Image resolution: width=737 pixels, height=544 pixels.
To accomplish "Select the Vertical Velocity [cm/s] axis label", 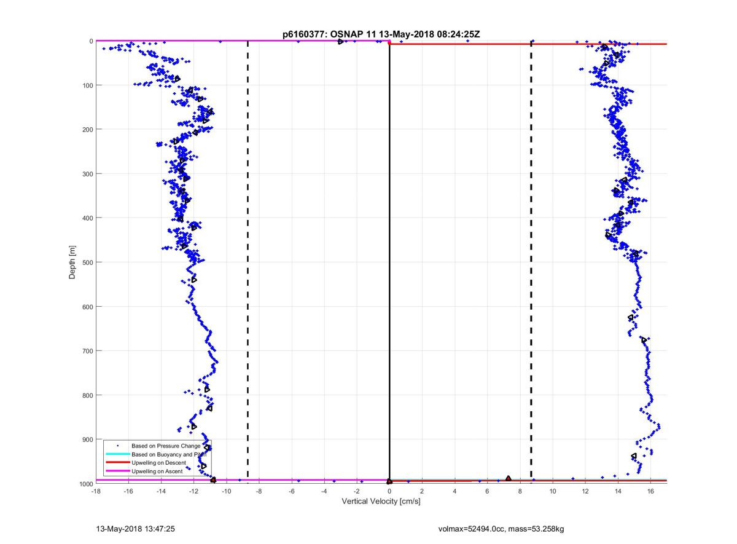I will (381, 502).
